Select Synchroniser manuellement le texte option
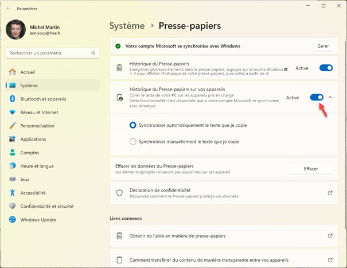 point(133,141)
